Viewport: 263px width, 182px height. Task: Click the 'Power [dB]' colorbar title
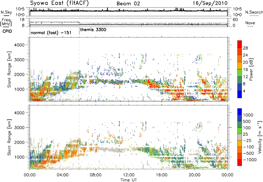(251, 69)
